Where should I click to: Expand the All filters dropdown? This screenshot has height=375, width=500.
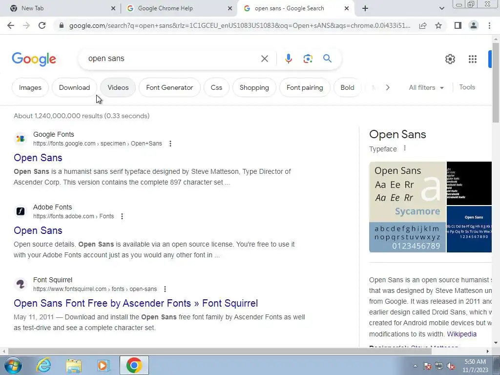tap(426, 87)
